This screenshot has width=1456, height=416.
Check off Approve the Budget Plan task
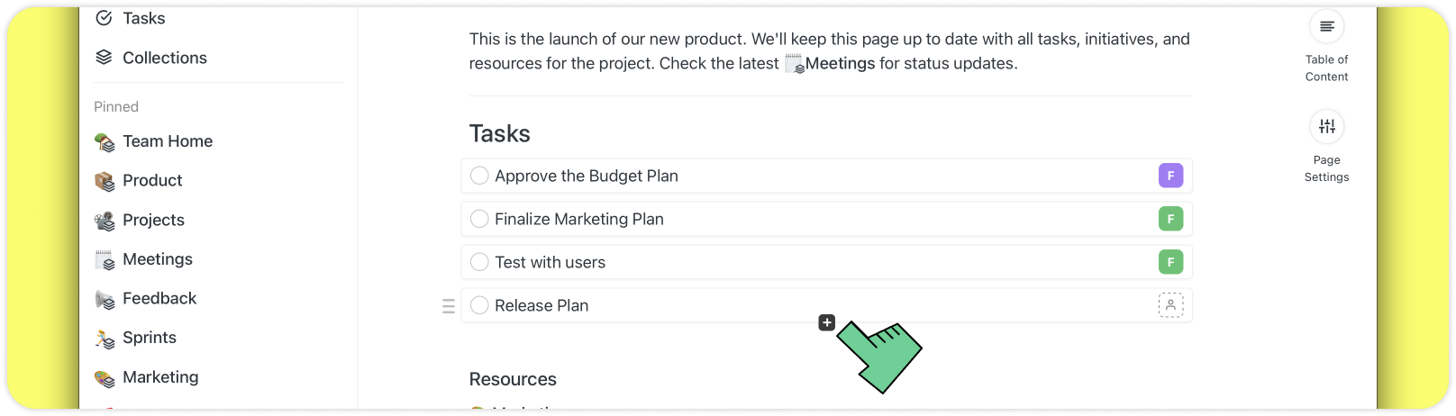tap(479, 176)
